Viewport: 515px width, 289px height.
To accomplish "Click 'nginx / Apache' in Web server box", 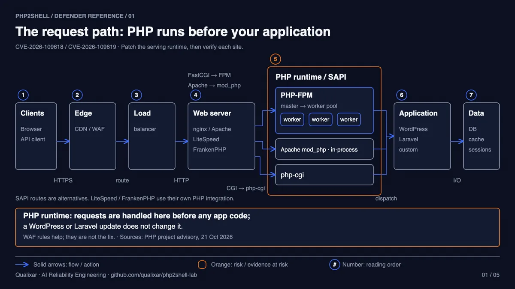I will (212, 129).
